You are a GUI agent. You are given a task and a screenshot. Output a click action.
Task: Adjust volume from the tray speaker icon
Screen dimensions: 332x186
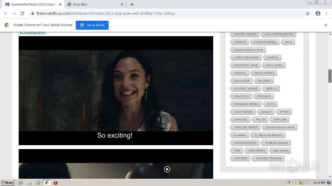[x=295, y=183]
